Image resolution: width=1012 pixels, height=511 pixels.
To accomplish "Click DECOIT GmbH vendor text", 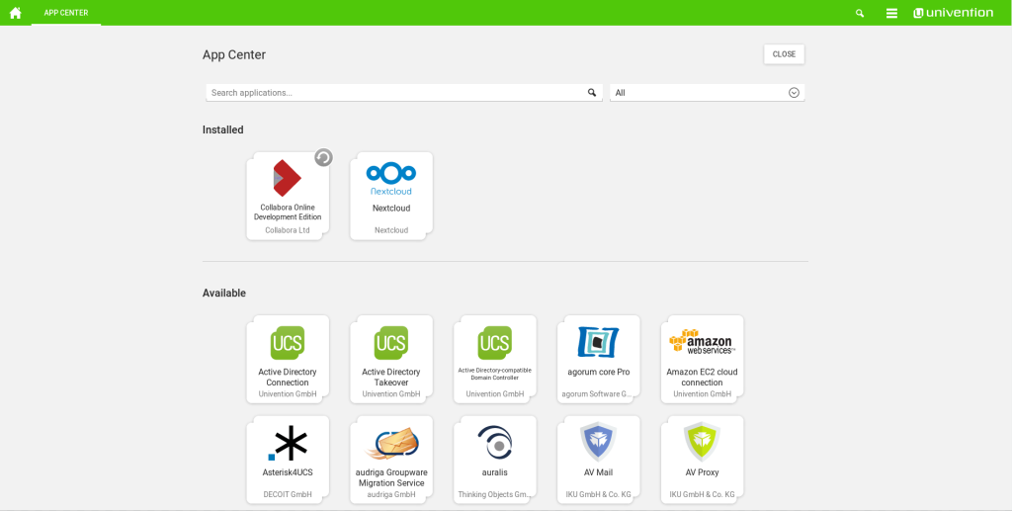I will tap(288, 495).
